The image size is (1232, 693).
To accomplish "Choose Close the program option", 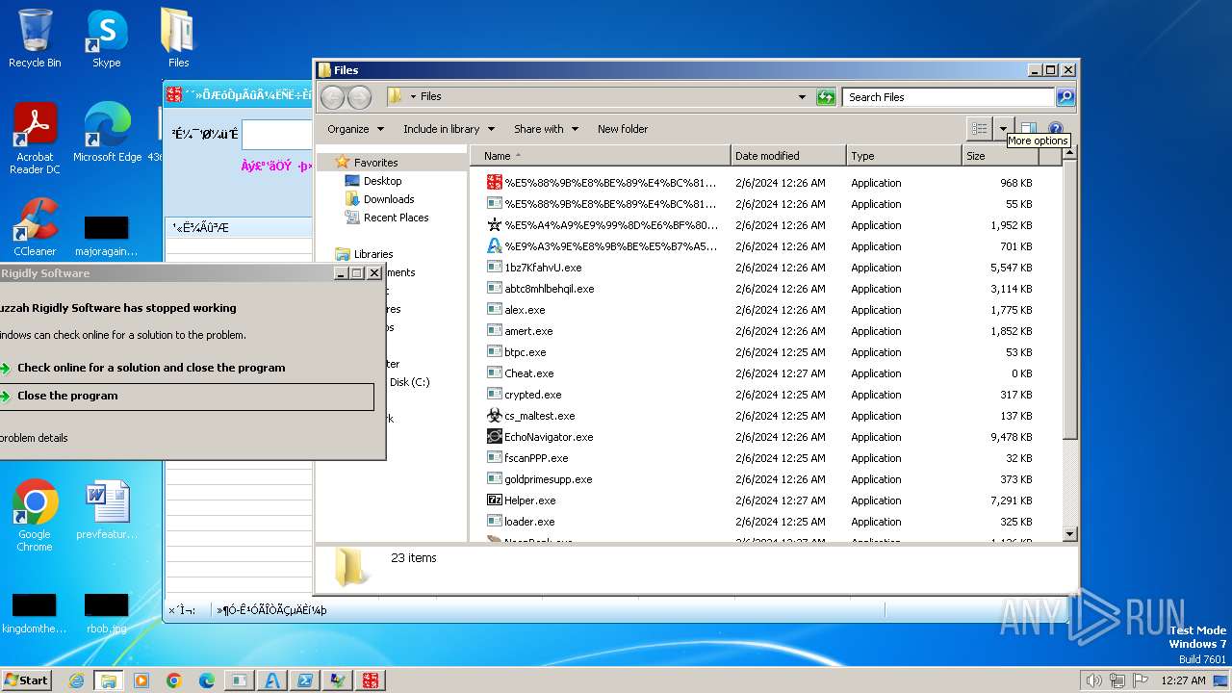I will [x=186, y=396].
